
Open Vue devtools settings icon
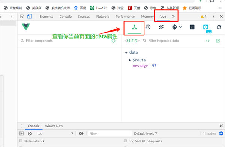[205, 27]
